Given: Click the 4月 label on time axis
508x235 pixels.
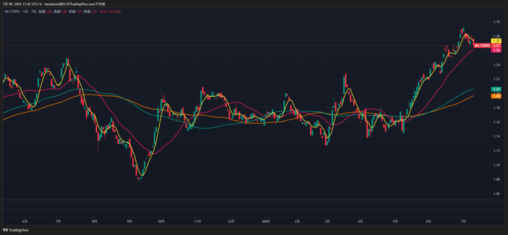Looking at the screenshot, I should coord(361,222).
